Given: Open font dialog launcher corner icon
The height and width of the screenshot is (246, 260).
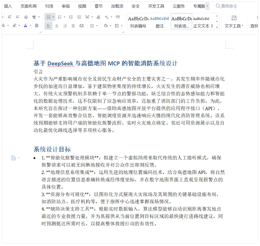Looking at the screenshot, I should 40,32.
